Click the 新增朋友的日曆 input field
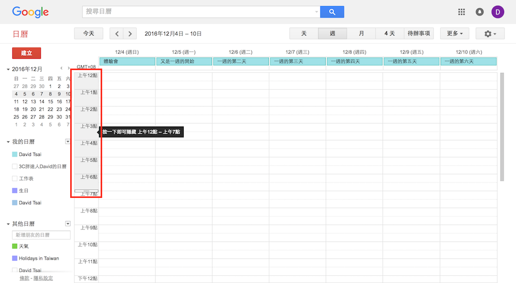The width and height of the screenshot is (516, 283). 41,235
